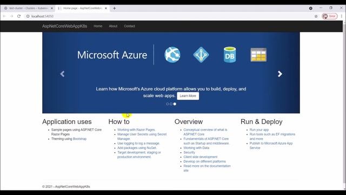
Task: Open Use logging to log a message
Action: coord(138,143)
